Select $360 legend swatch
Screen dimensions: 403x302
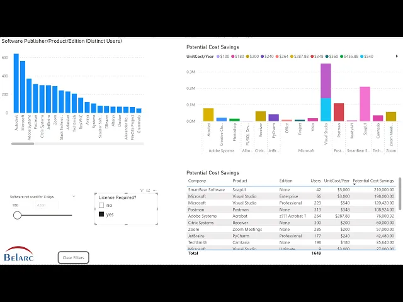327,57
